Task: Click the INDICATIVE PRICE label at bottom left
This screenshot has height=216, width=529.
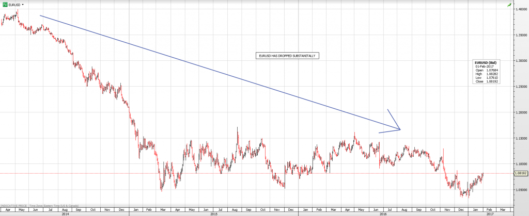Action: pyautogui.click(x=13, y=206)
